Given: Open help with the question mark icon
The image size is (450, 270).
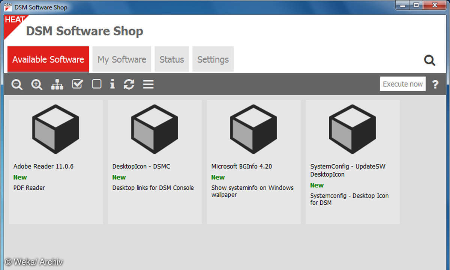Looking at the screenshot, I should tap(435, 84).
